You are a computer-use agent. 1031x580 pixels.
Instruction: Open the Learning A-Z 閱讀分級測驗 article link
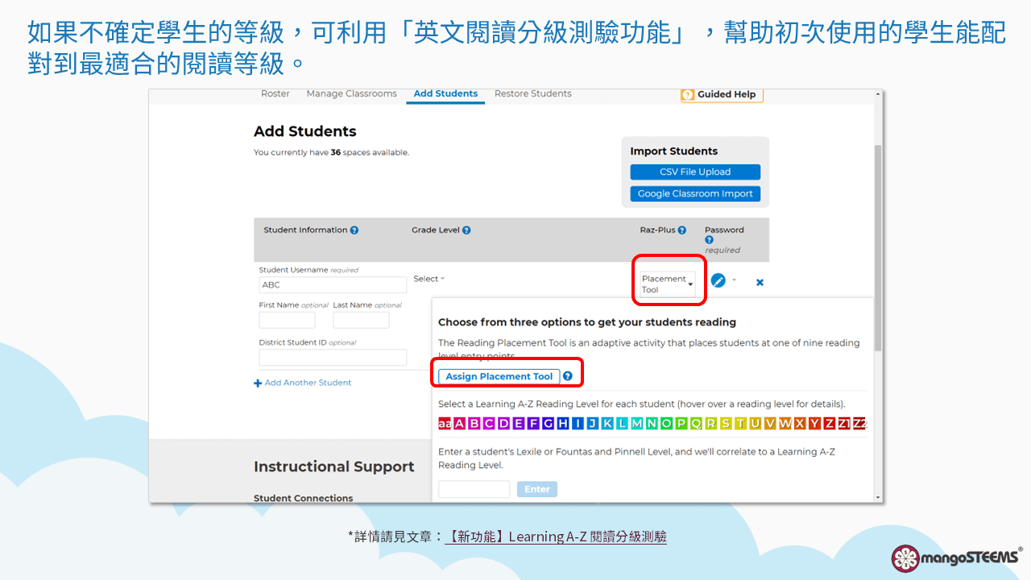tap(556, 536)
